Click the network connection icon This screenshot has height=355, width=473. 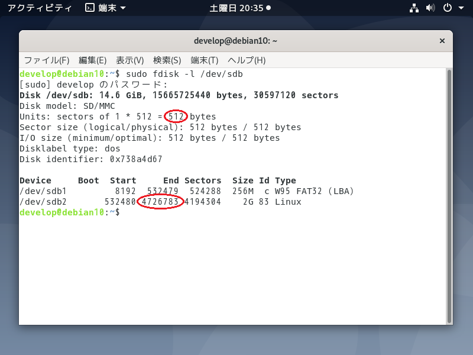pyautogui.click(x=414, y=8)
